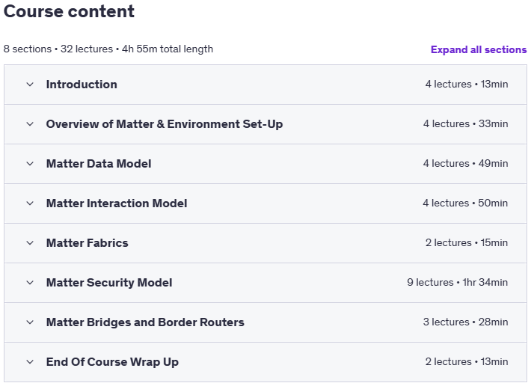Click '3 lectures • 28min' text
531x386 pixels.
point(465,322)
